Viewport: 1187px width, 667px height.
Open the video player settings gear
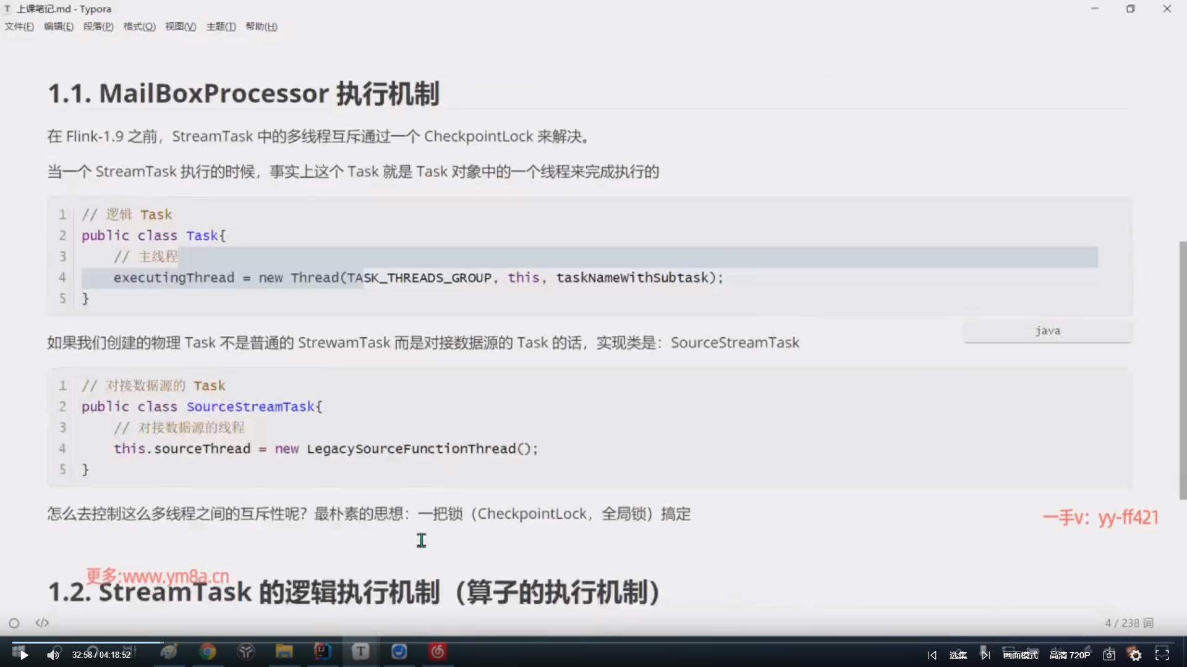tap(1136, 655)
